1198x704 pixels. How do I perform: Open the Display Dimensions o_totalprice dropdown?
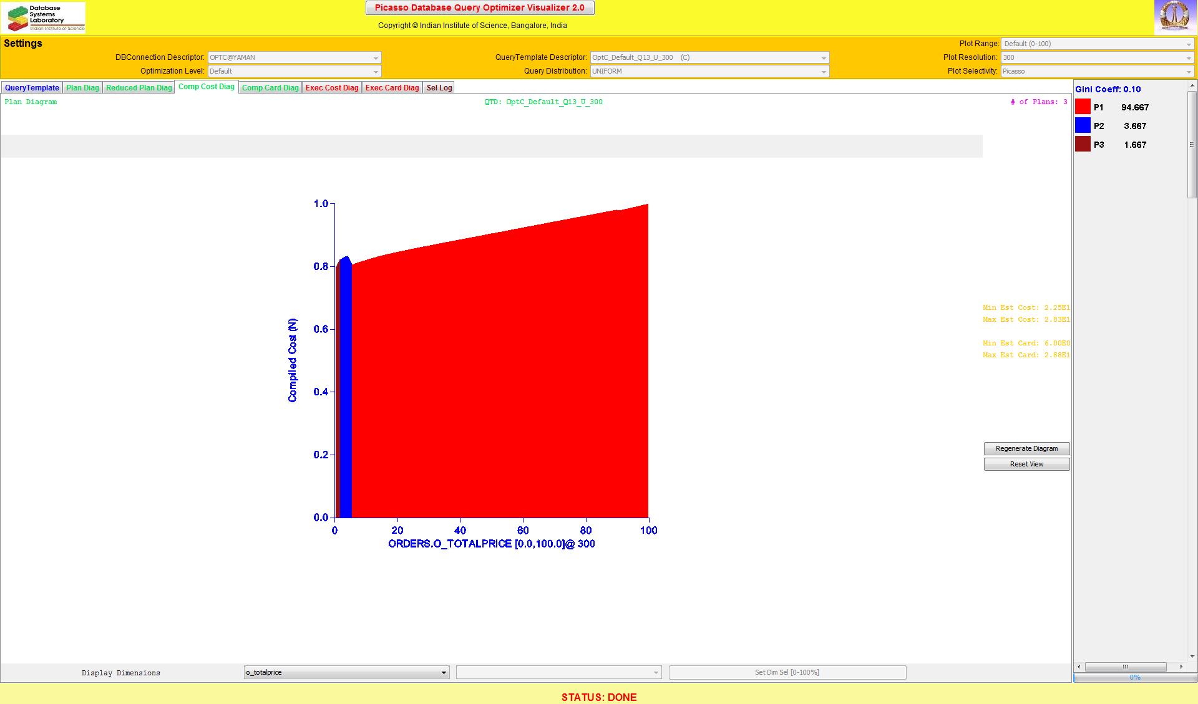(346, 672)
